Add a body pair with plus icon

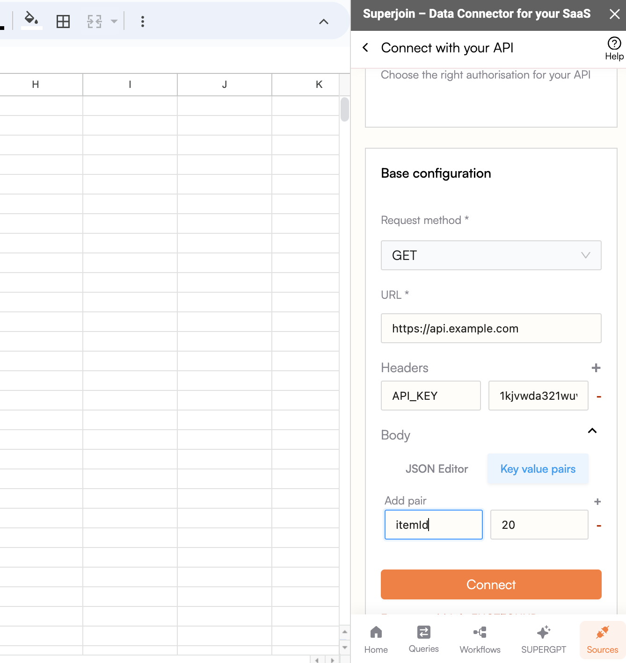(597, 502)
